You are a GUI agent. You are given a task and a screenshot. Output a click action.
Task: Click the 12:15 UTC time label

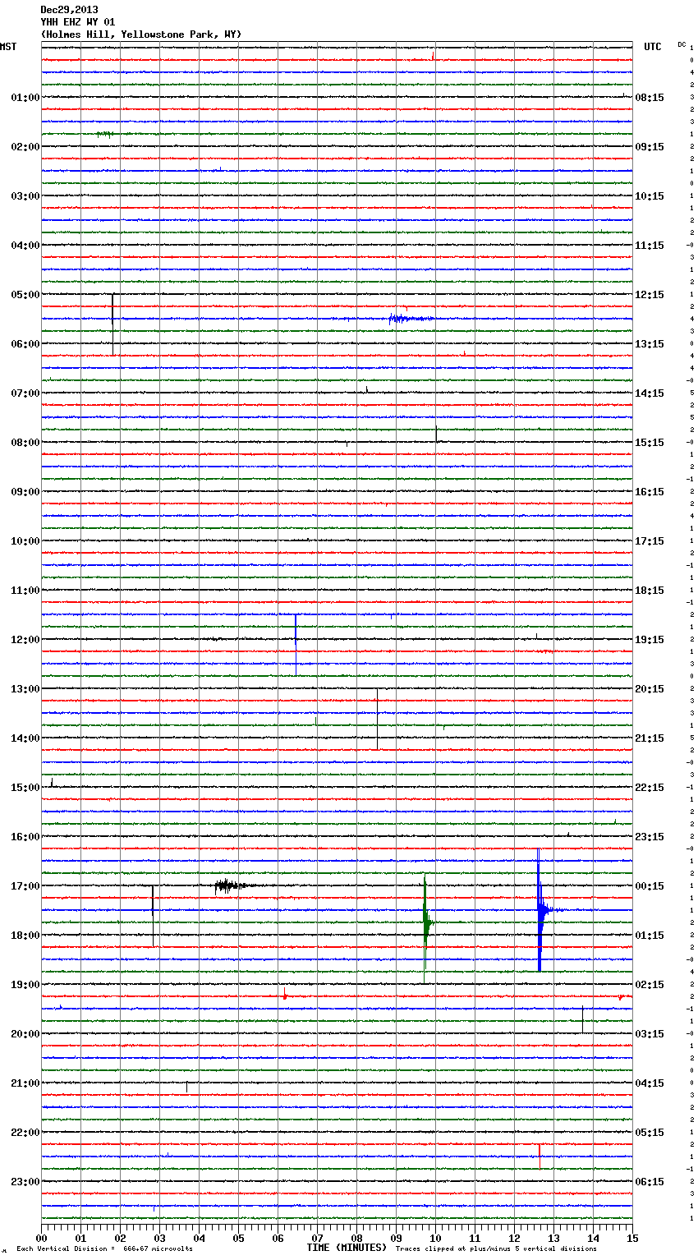[x=650, y=295]
